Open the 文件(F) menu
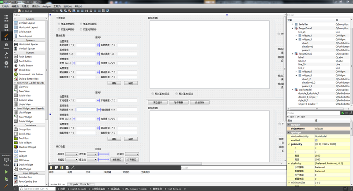The image size is (353, 191). coord(5,7)
